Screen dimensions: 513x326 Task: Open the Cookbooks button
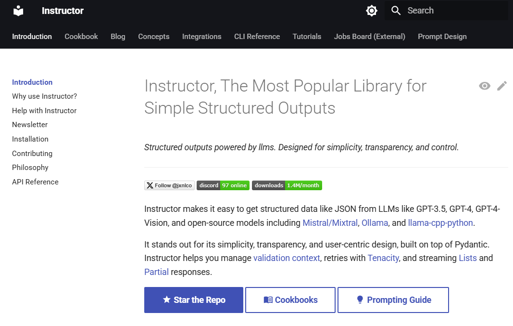point(290,300)
